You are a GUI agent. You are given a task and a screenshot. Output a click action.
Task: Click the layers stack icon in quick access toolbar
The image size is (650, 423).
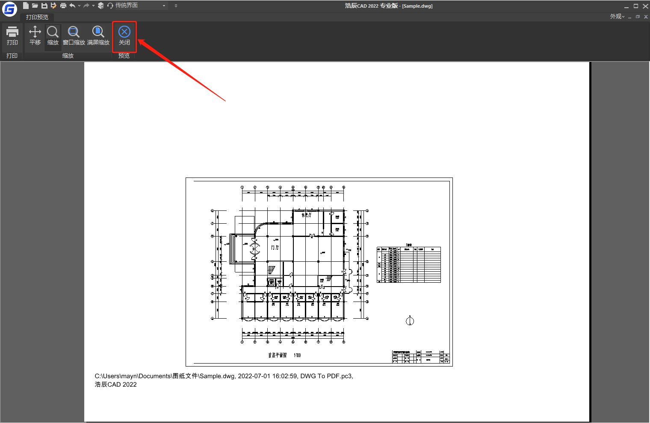click(x=101, y=6)
